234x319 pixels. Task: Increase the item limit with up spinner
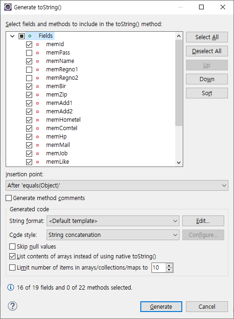tap(169, 265)
